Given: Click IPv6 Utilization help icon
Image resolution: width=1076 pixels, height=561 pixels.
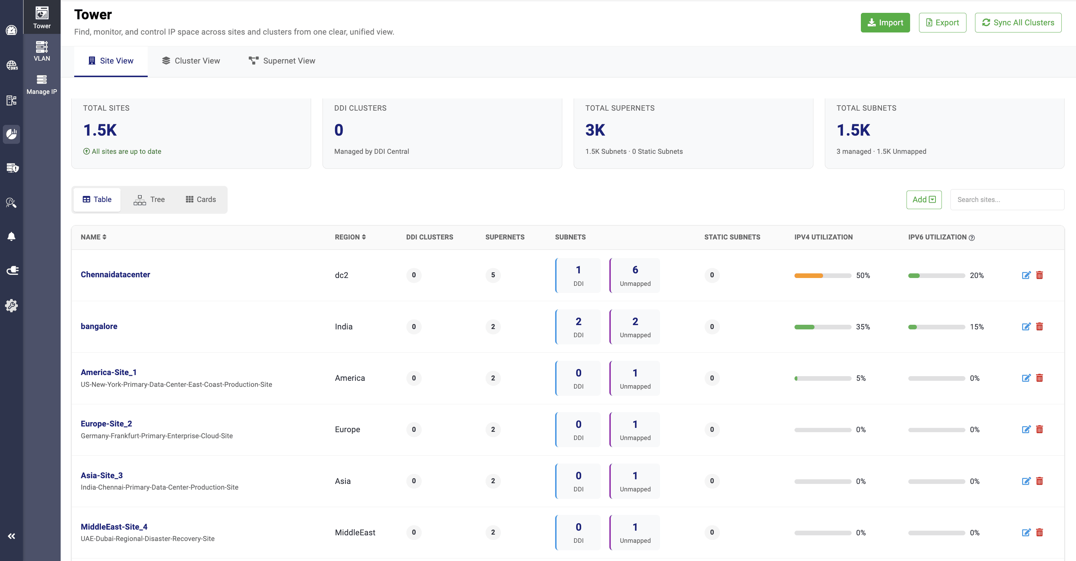Looking at the screenshot, I should tap(971, 238).
